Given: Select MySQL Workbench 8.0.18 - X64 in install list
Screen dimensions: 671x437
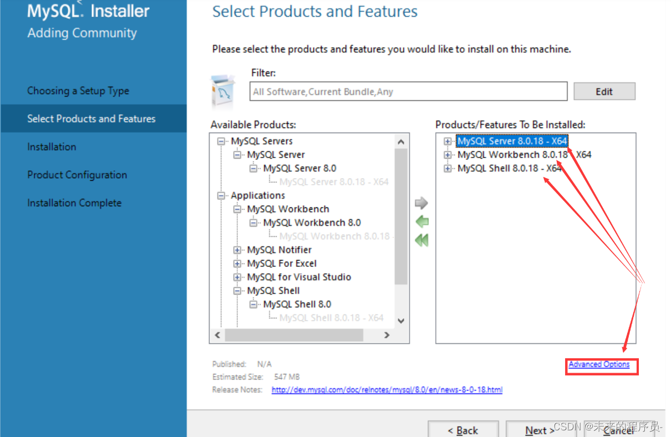Looking at the screenshot, I should (524, 155).
